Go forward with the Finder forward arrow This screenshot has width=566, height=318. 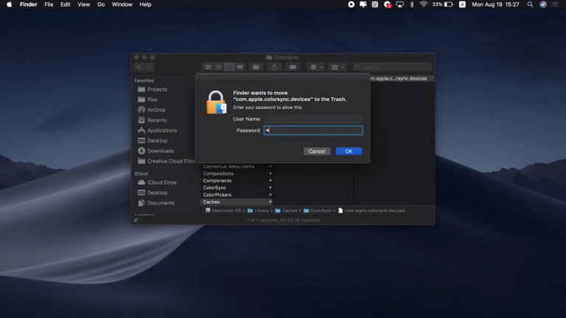[x=149, y=67]
